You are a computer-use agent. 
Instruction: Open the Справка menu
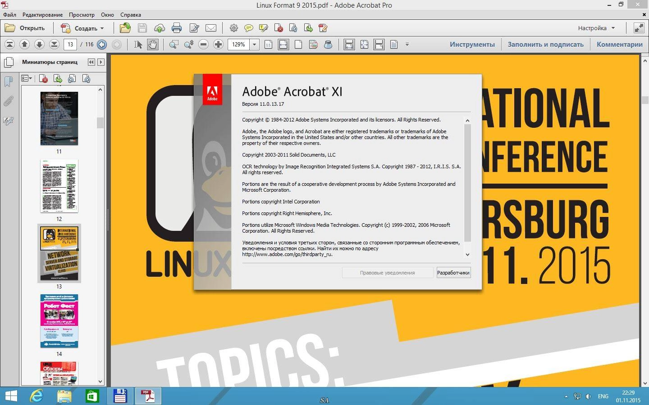(x=131, y=14)
